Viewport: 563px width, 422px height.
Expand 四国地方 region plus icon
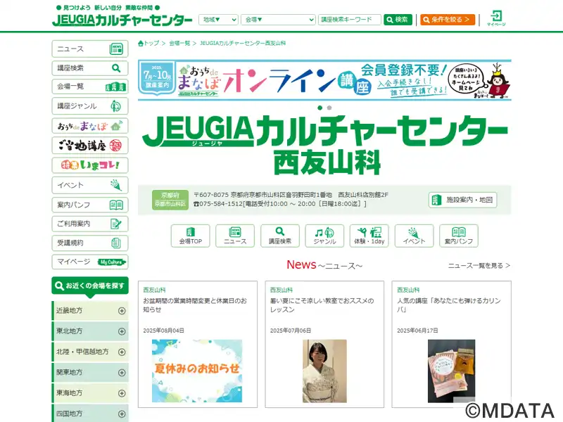click(122, 414)
